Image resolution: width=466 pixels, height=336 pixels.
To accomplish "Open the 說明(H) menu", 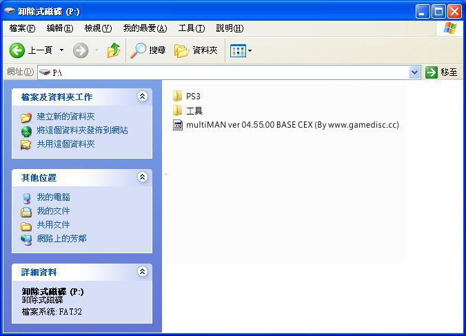I will coord(230,28).
